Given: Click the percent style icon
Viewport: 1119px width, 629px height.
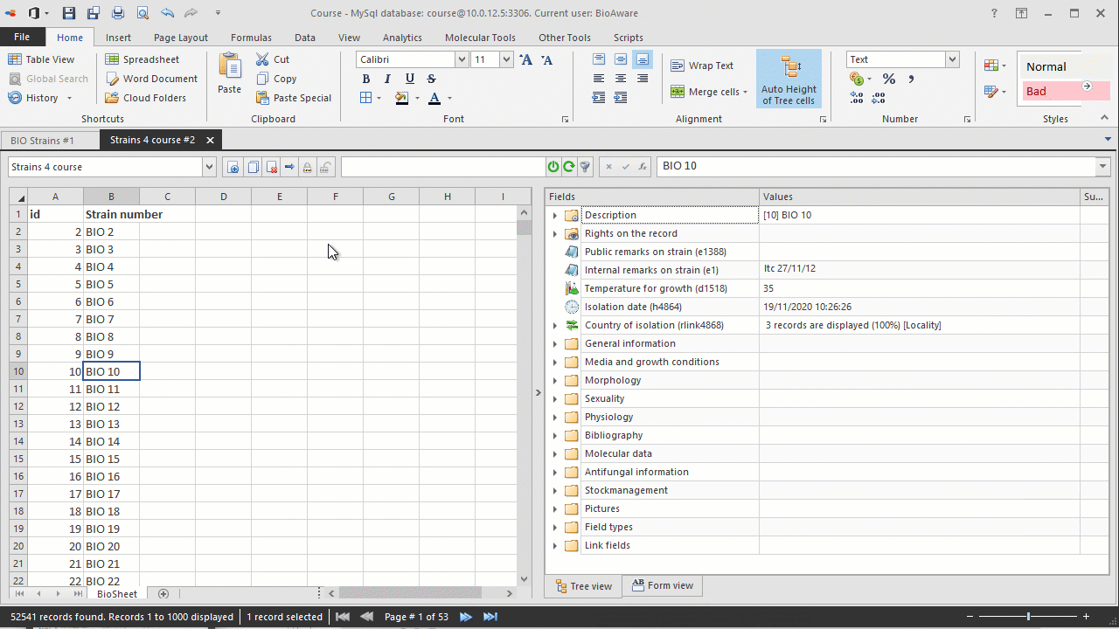Looking at the screenshot, I should click(x=888, y=79).
